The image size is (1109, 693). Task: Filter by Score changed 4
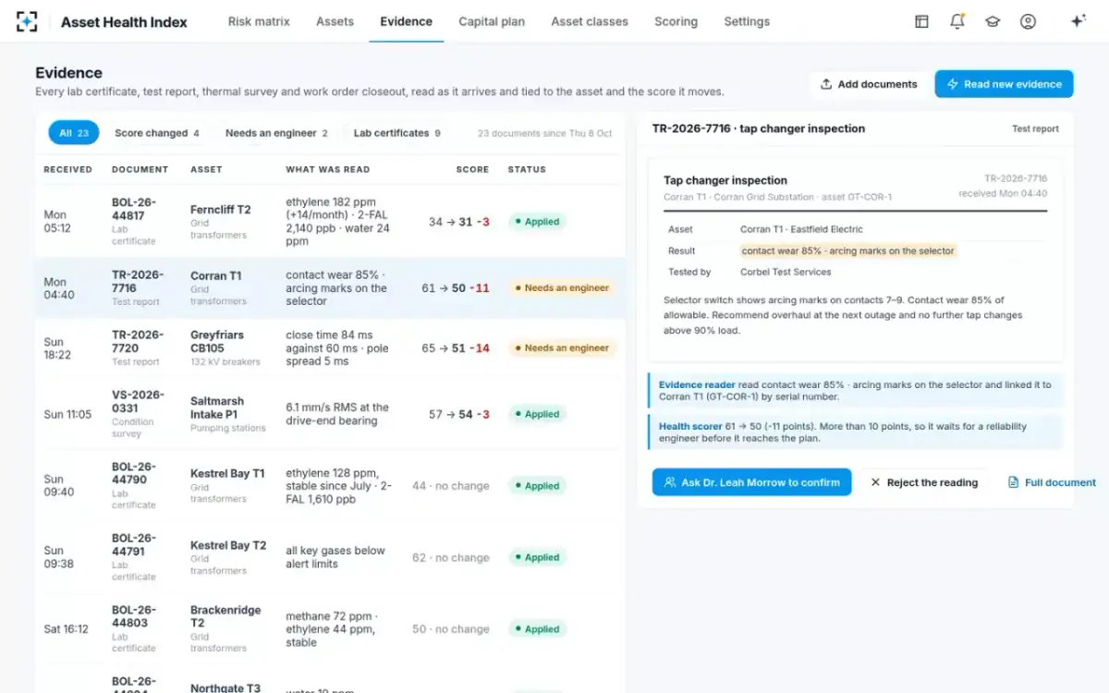pyautogui.click(x=157, y=133)
